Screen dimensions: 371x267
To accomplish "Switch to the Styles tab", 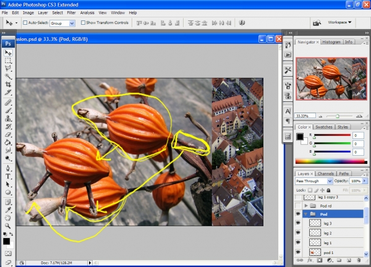I will pos(343,127).
